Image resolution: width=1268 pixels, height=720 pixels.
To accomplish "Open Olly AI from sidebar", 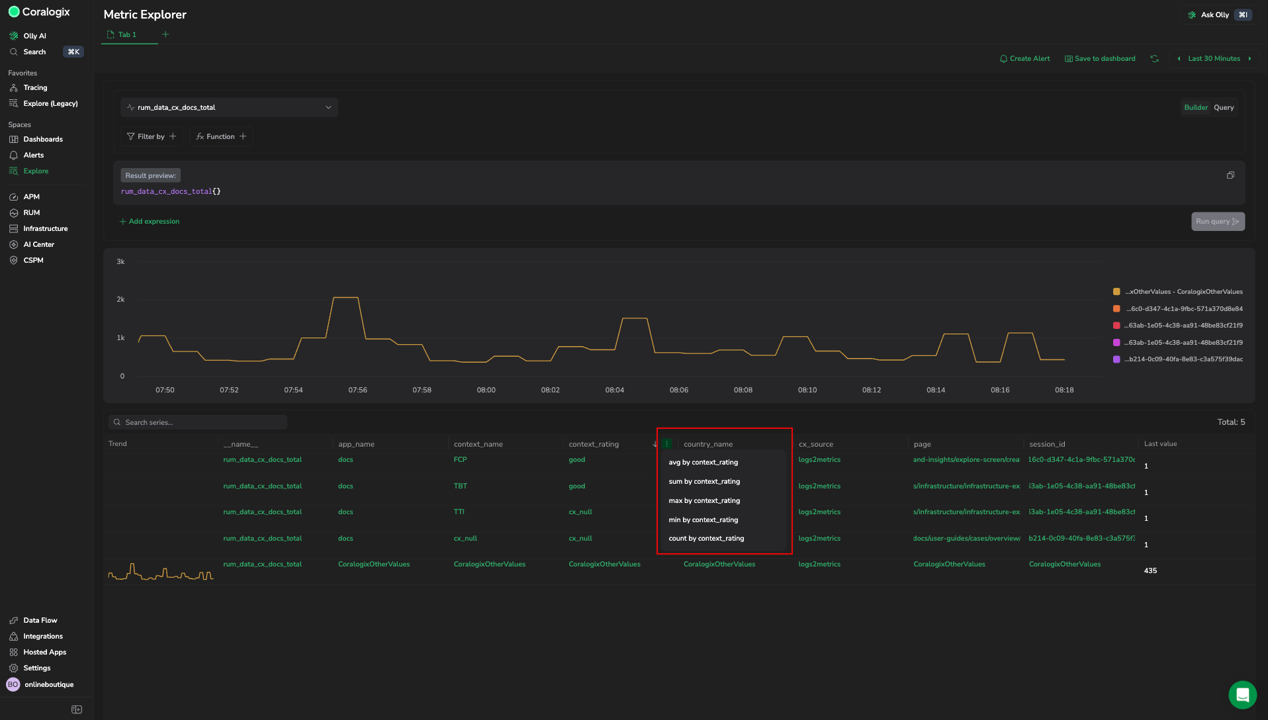I will 34,36.
